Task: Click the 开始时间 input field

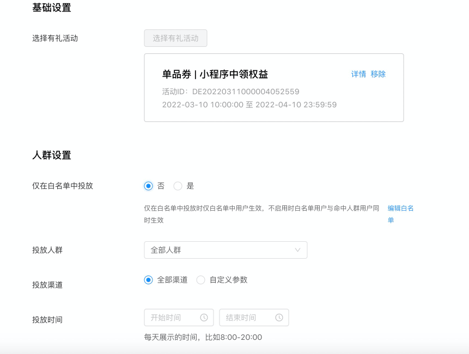Action: tap(179, 318)
